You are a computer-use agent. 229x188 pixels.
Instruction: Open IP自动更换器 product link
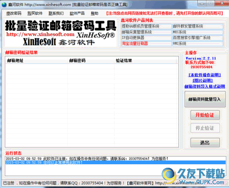tap(146, 38)
